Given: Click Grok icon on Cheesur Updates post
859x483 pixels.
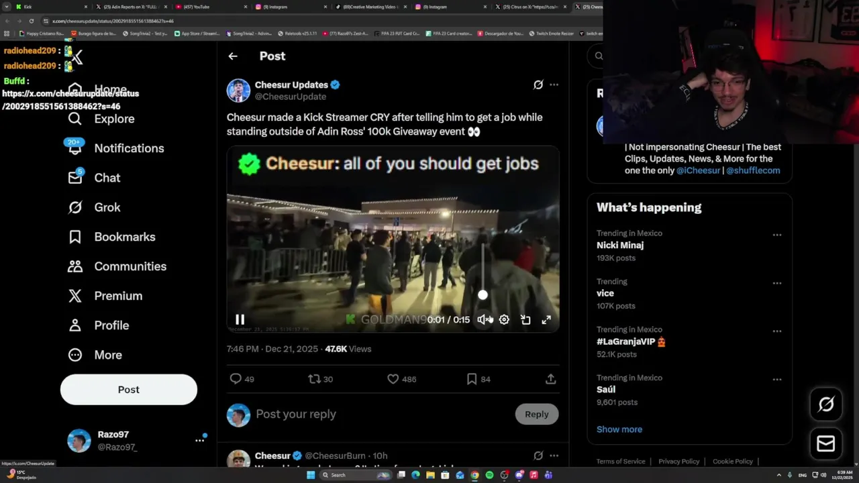Looking at the screenshot, I should pos(538,85).
